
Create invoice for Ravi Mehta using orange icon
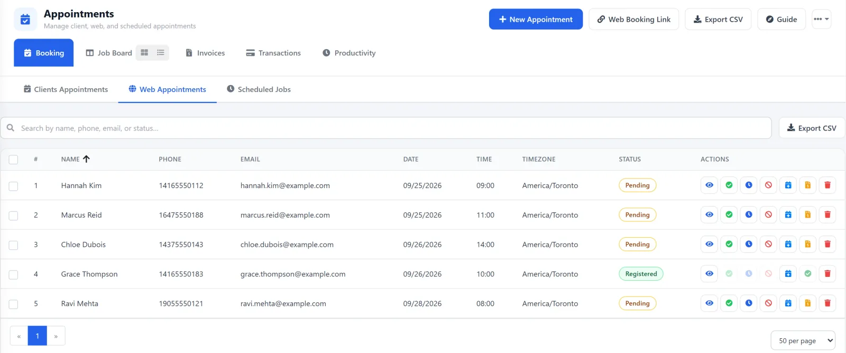tap(808, 304)
